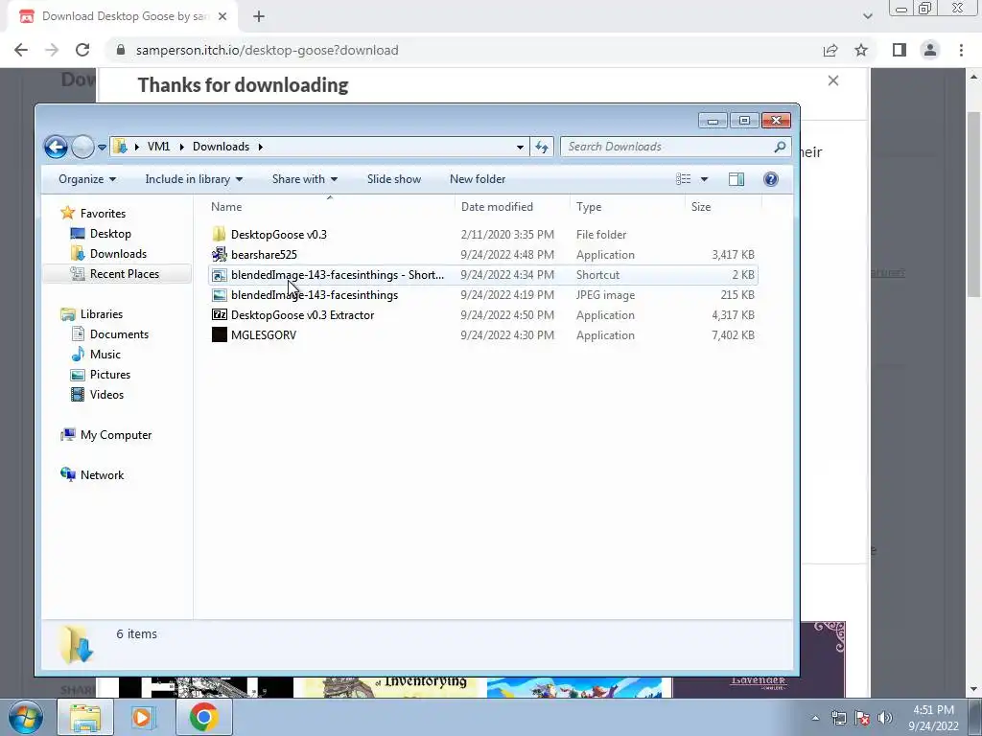Sort by the Date modified column header

(497, 207)
